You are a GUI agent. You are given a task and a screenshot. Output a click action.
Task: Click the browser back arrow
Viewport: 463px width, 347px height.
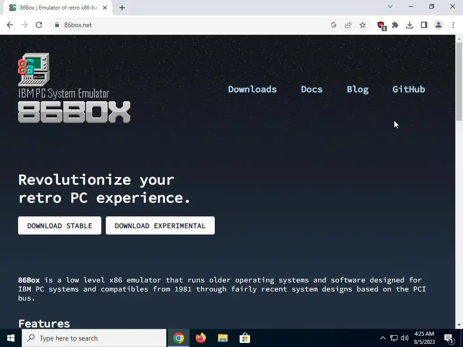point(10,25)
